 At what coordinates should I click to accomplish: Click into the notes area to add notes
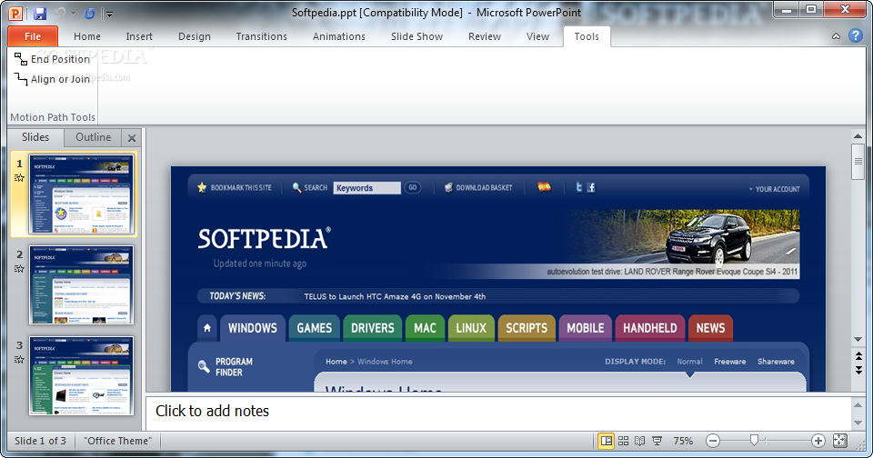coord(498,412)
